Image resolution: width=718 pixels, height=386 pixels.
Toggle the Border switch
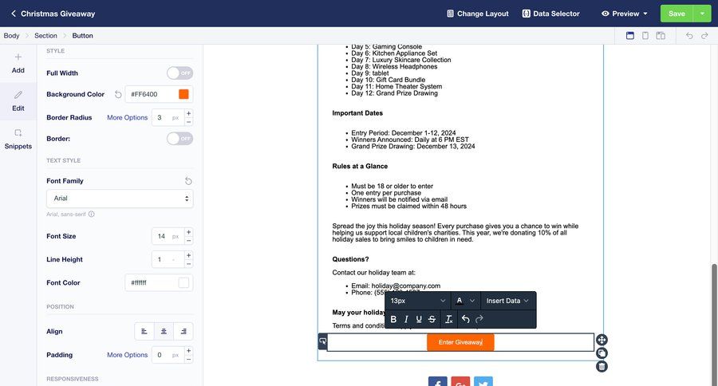tap(179, 139)
